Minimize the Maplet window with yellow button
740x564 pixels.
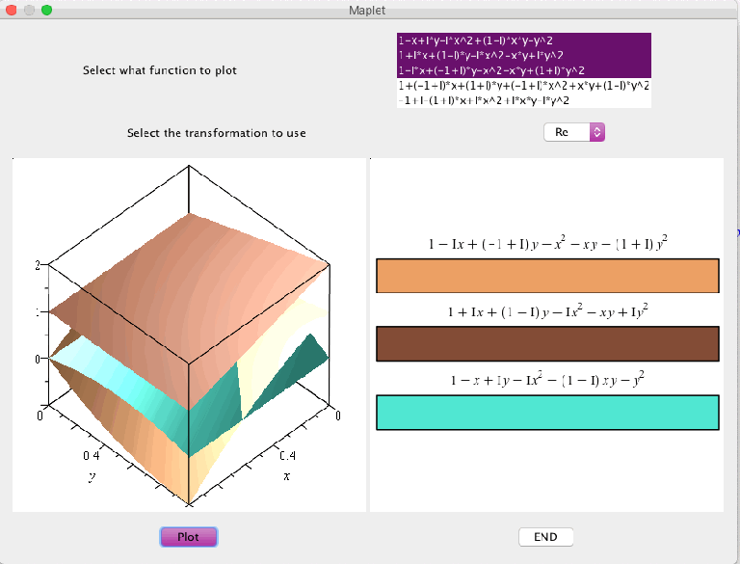coord(29,10)
